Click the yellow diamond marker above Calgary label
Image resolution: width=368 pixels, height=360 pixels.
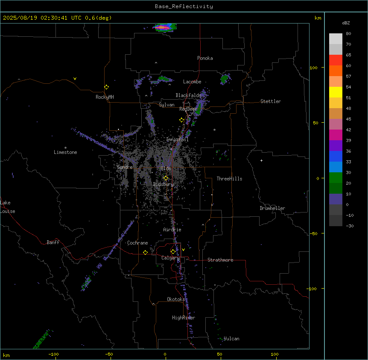click(x=173, y=252)
